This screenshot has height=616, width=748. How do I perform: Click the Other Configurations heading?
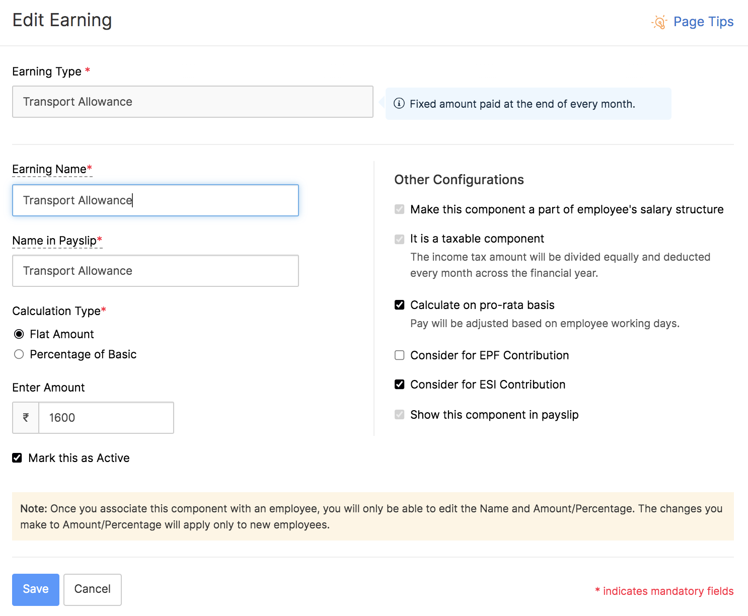click(x=459, y=179)
